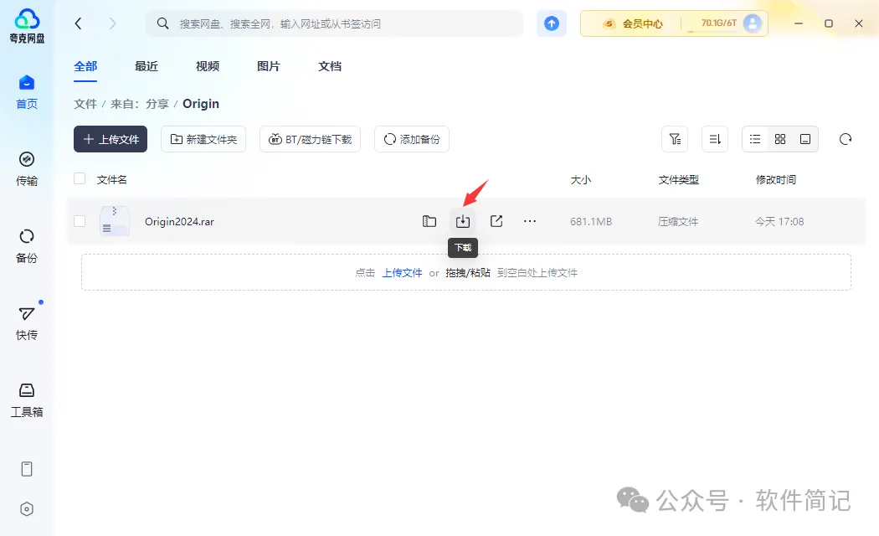Viewport: 879px width, 536px height.
Task: Open the 传输 transfer sidebar item
Action: pyautogui.click(x=26, y=169)
